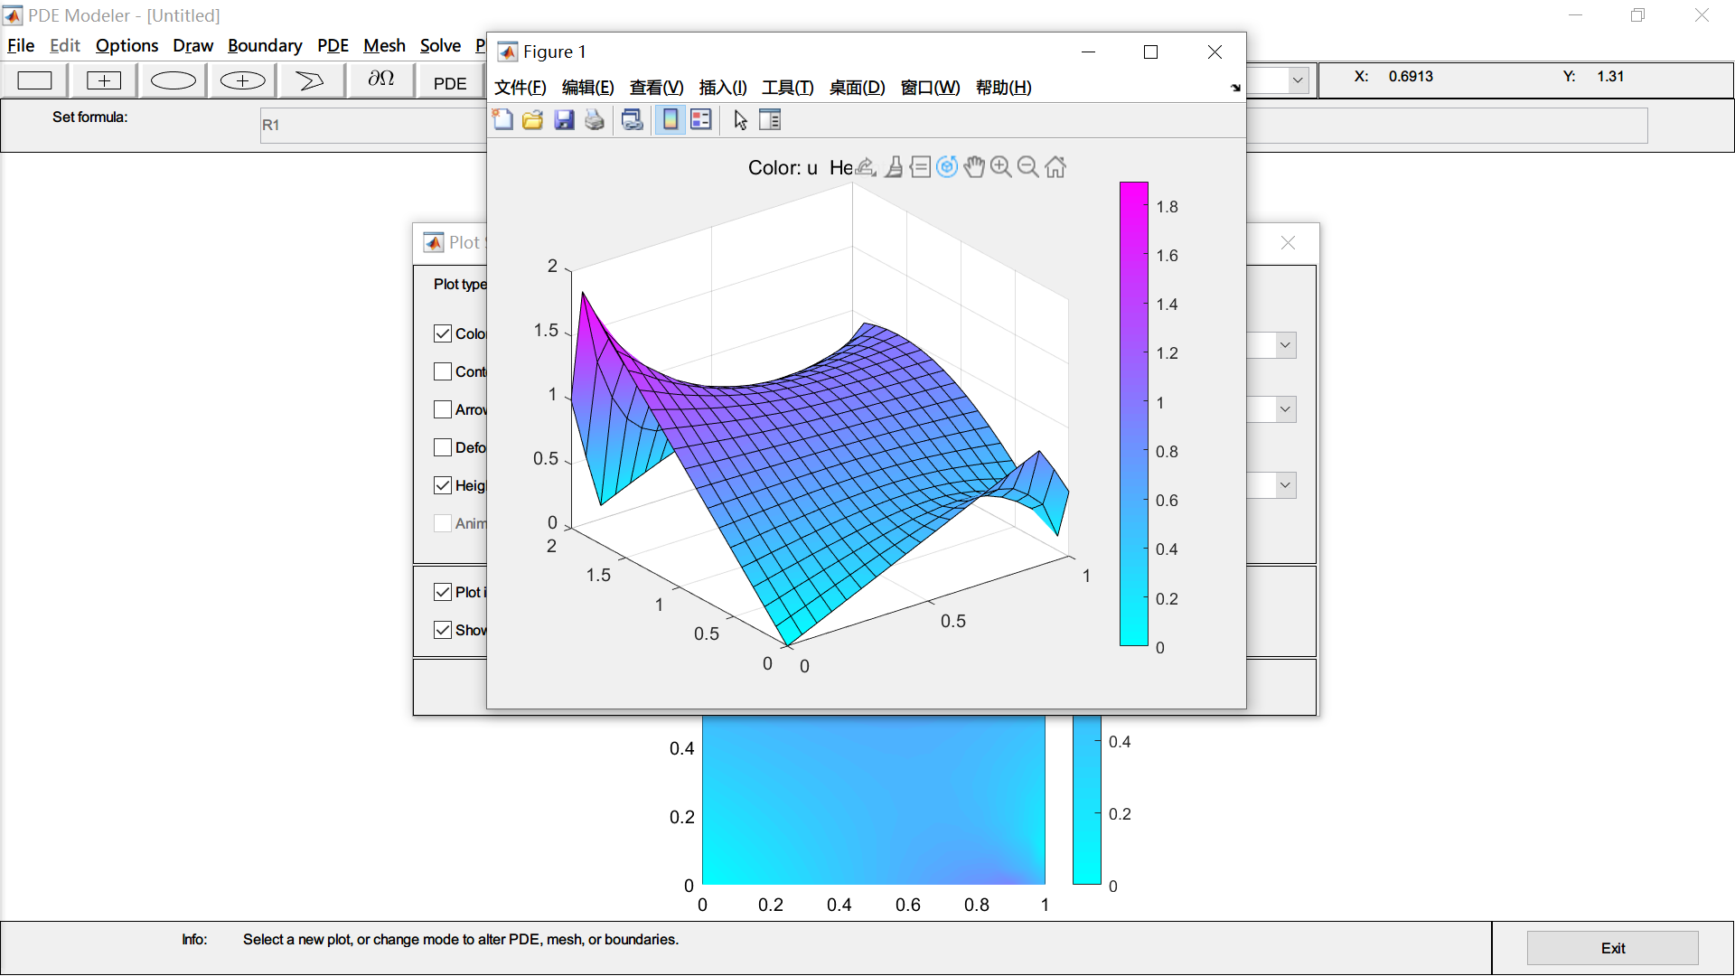Save the figure using the floppy disk icon

pyautogui.click(x=564, y=119)
